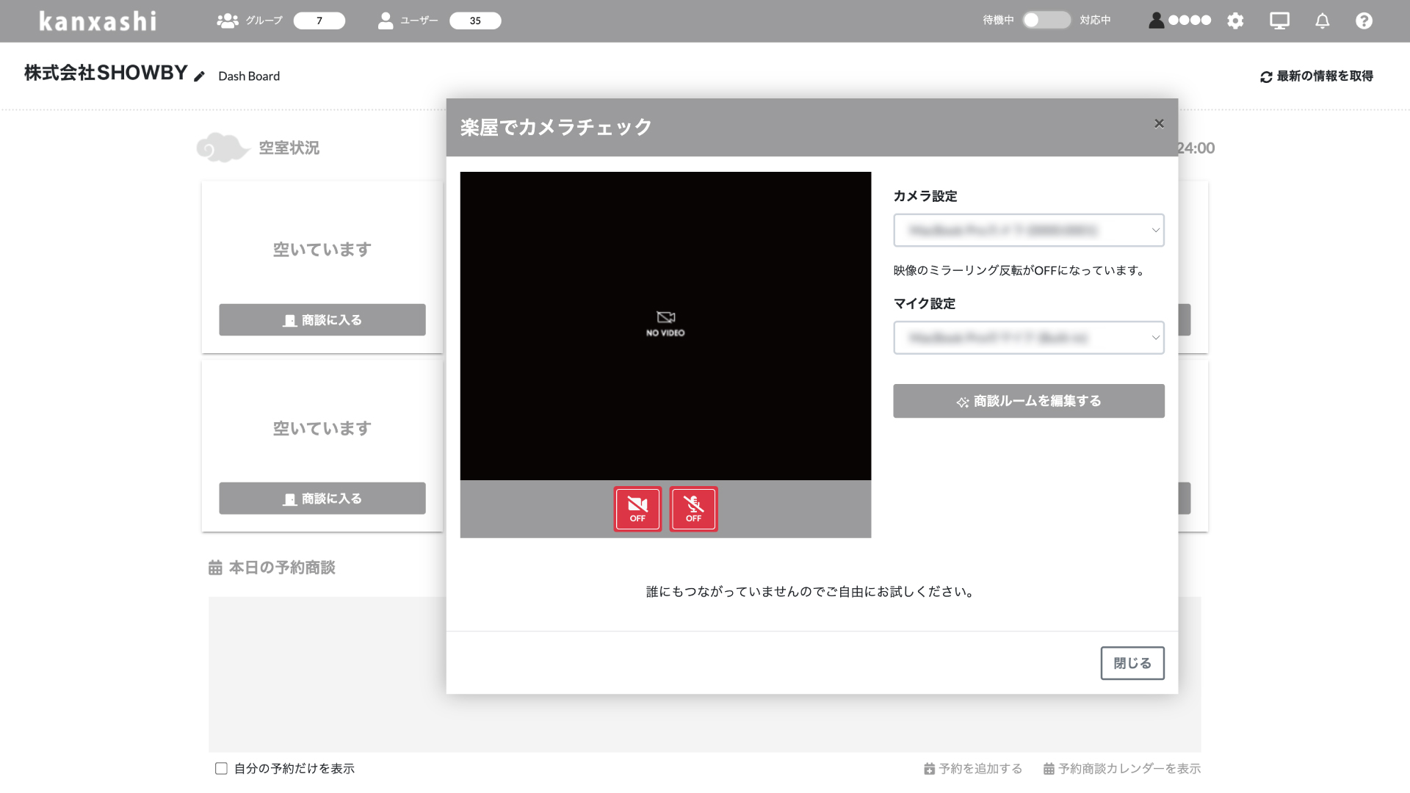The width and height of the screenshot is (1410, 793).
Task: Click the NO VIDEO preview area
Action: (665, 326)
